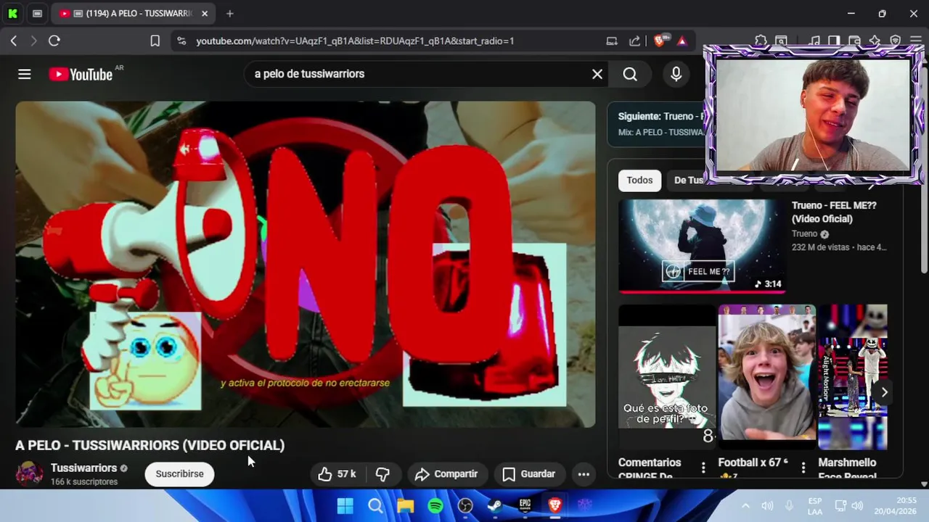929x522 pixels.
Task: Open Spotify from the taskbar
Action: point(435,505)
